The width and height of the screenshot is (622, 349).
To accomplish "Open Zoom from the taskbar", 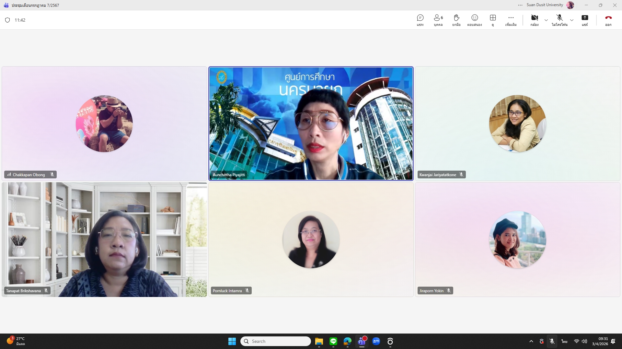I will (376, 341).
